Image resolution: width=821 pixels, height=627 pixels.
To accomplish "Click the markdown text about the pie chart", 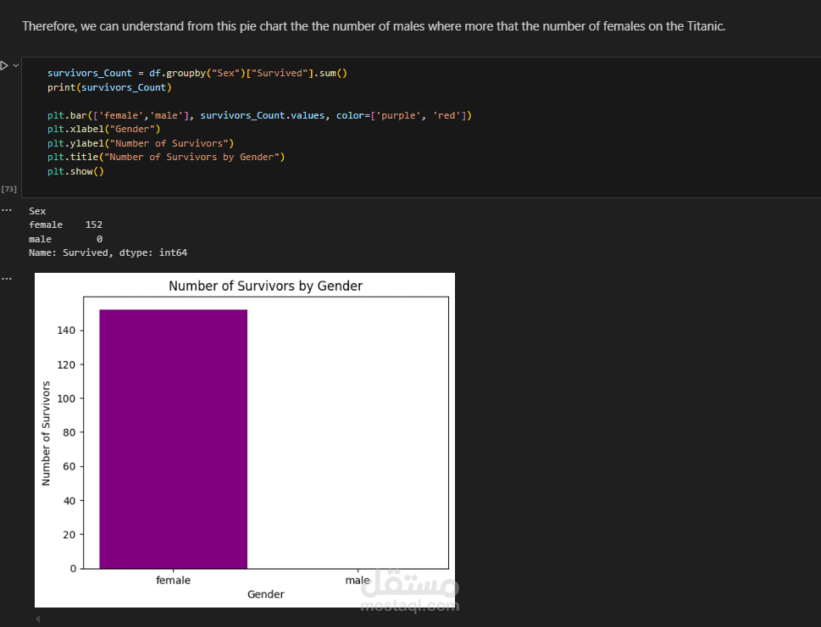I will 373,26.
